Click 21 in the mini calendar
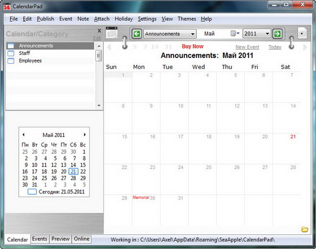The image size is (316, 249). 73,171
